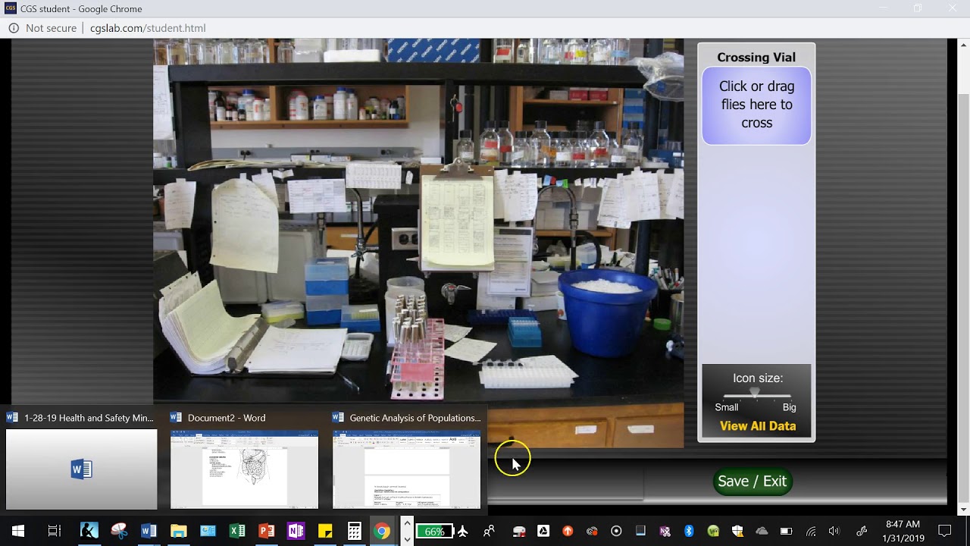Launch the Kindle app from taskbar
This screenshot has width=970, height=546.
coord(89,531)
